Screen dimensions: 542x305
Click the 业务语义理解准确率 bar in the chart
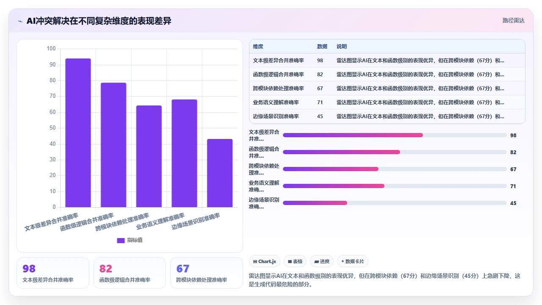click(184, 153)
